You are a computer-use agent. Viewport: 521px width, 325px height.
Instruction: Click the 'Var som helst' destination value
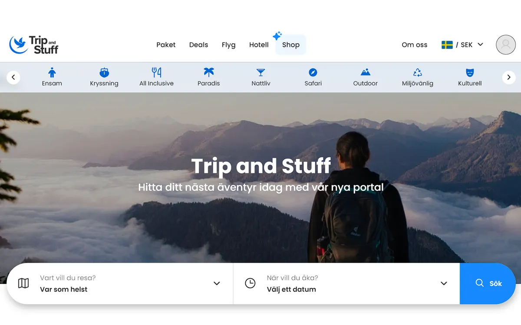pos(64,289)
